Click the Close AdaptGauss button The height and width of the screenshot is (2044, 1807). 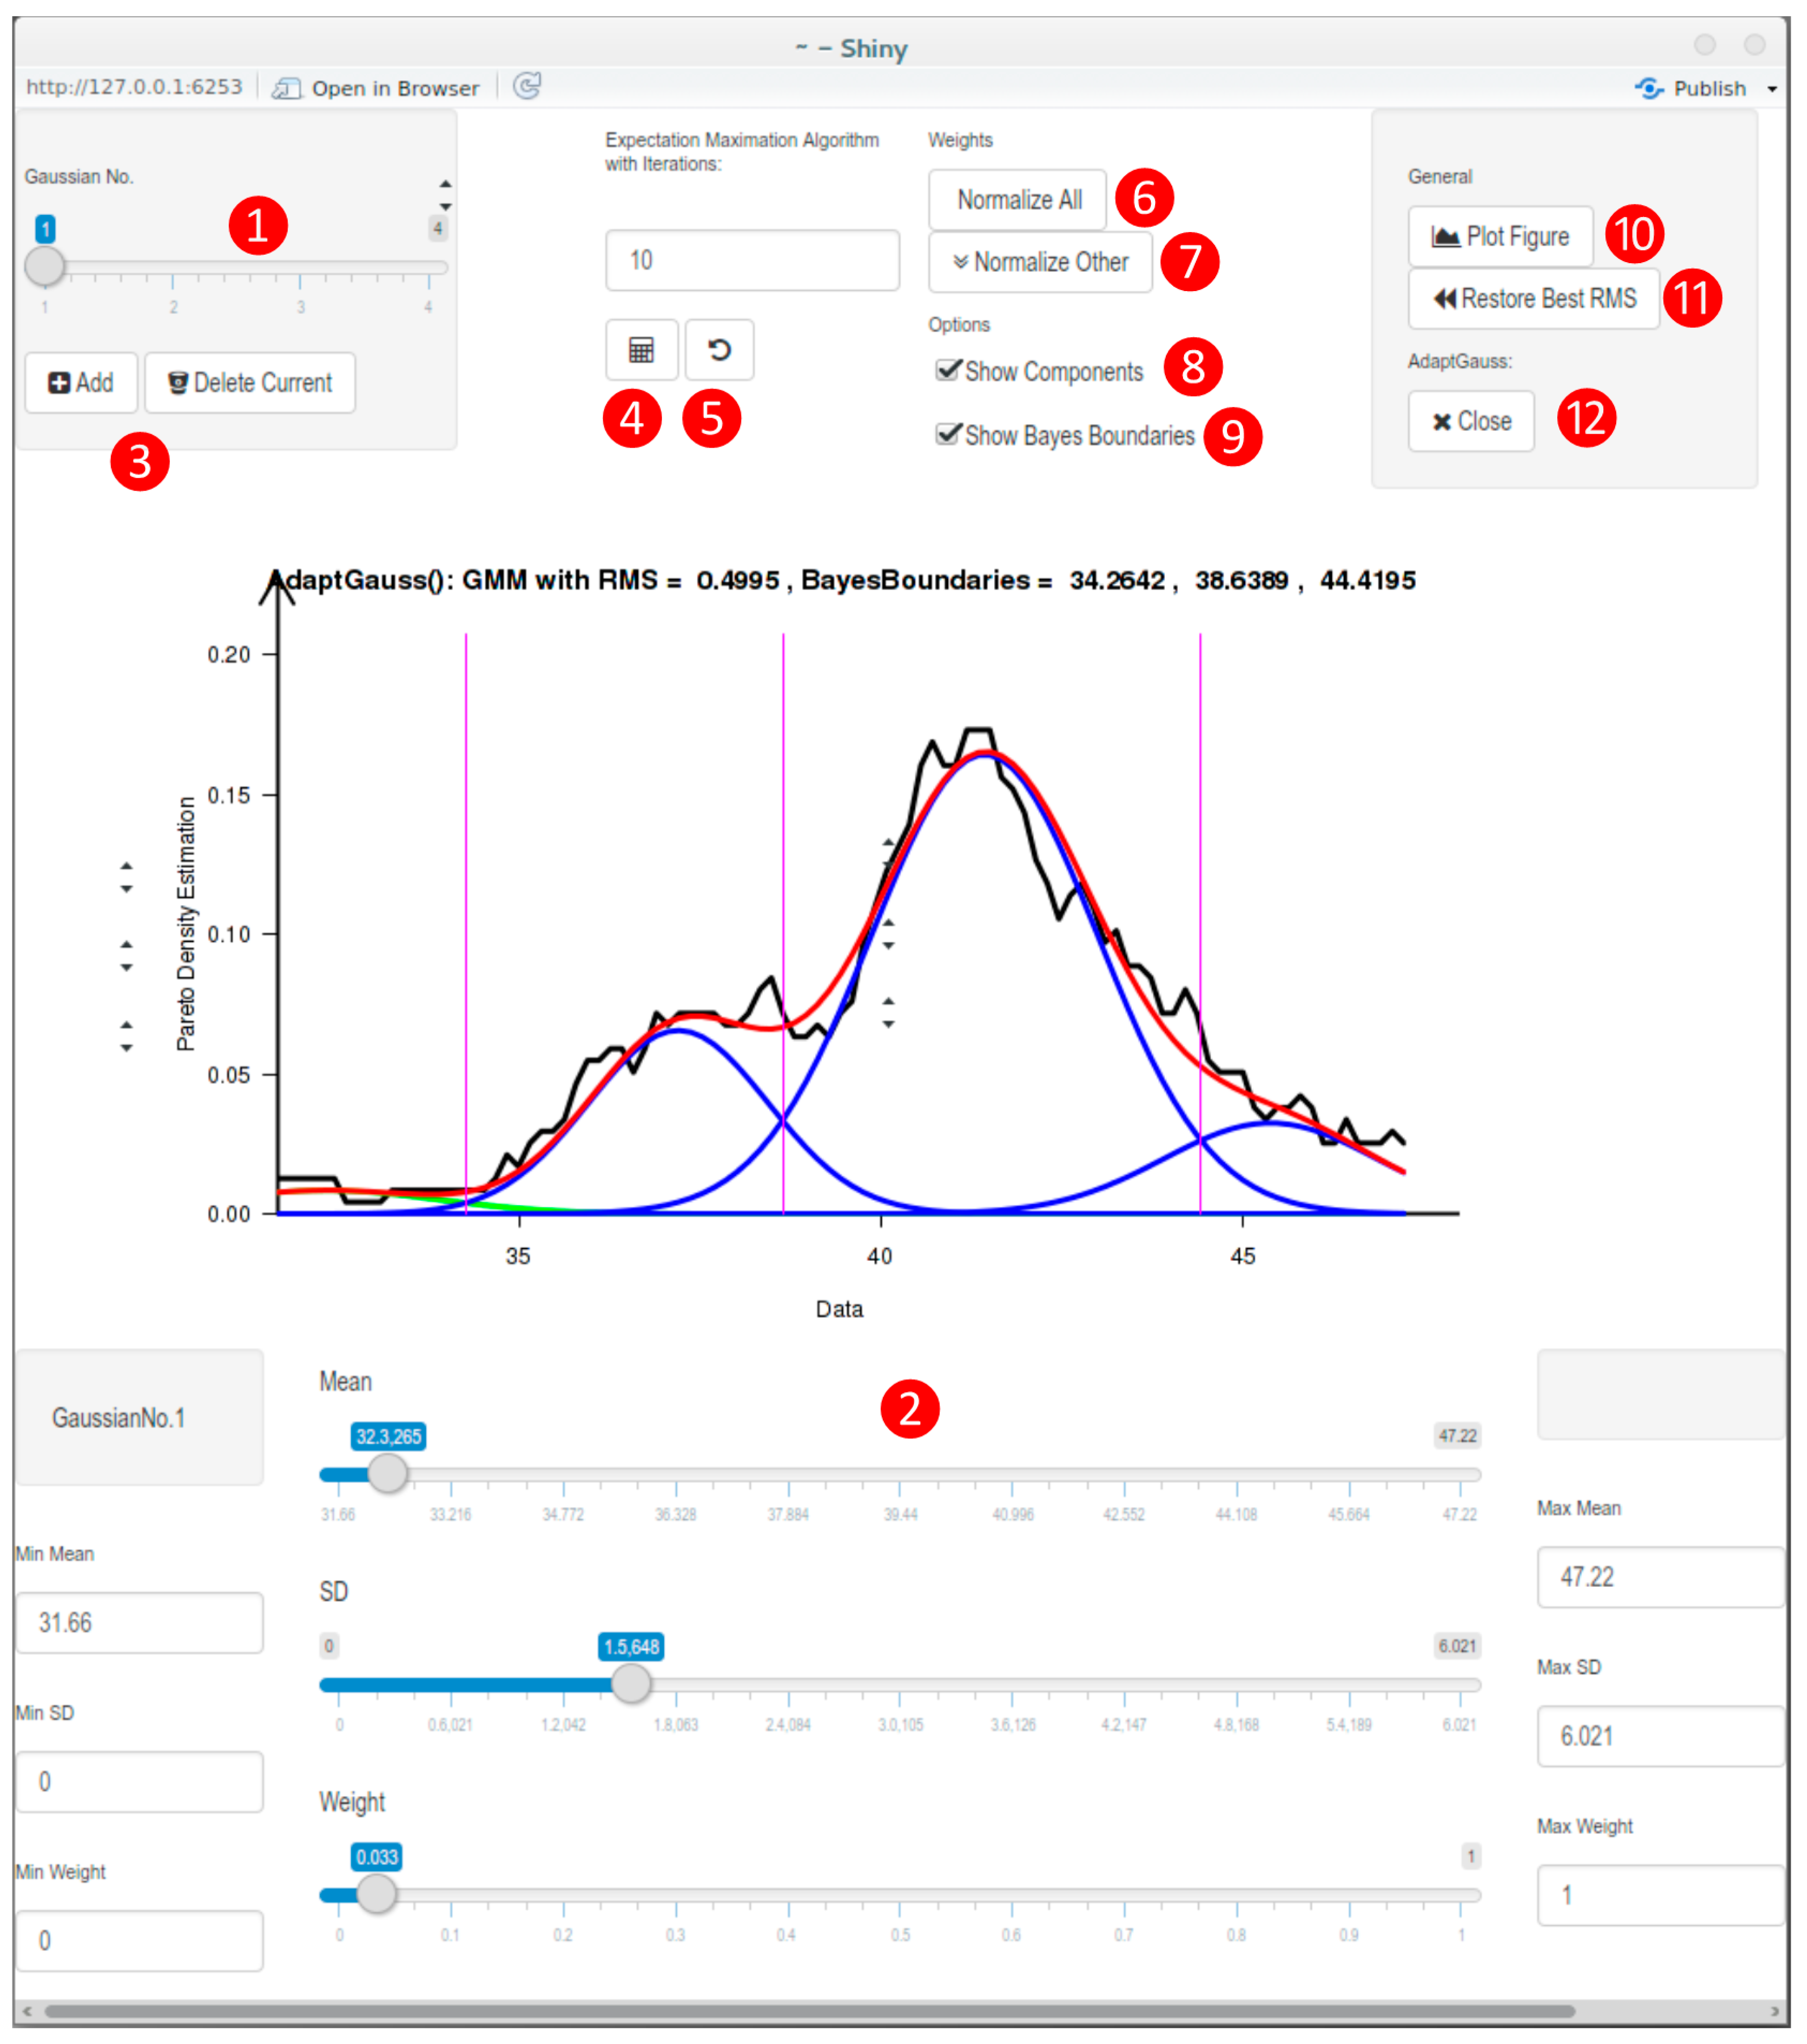[1471, 421]
